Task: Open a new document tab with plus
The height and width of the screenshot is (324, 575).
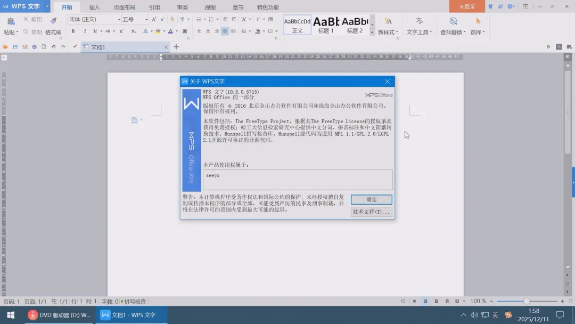Action: [x=176, y=47]
